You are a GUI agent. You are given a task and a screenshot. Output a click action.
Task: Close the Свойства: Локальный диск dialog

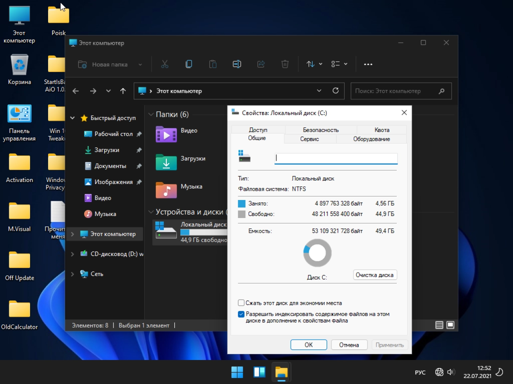(404, 113)
